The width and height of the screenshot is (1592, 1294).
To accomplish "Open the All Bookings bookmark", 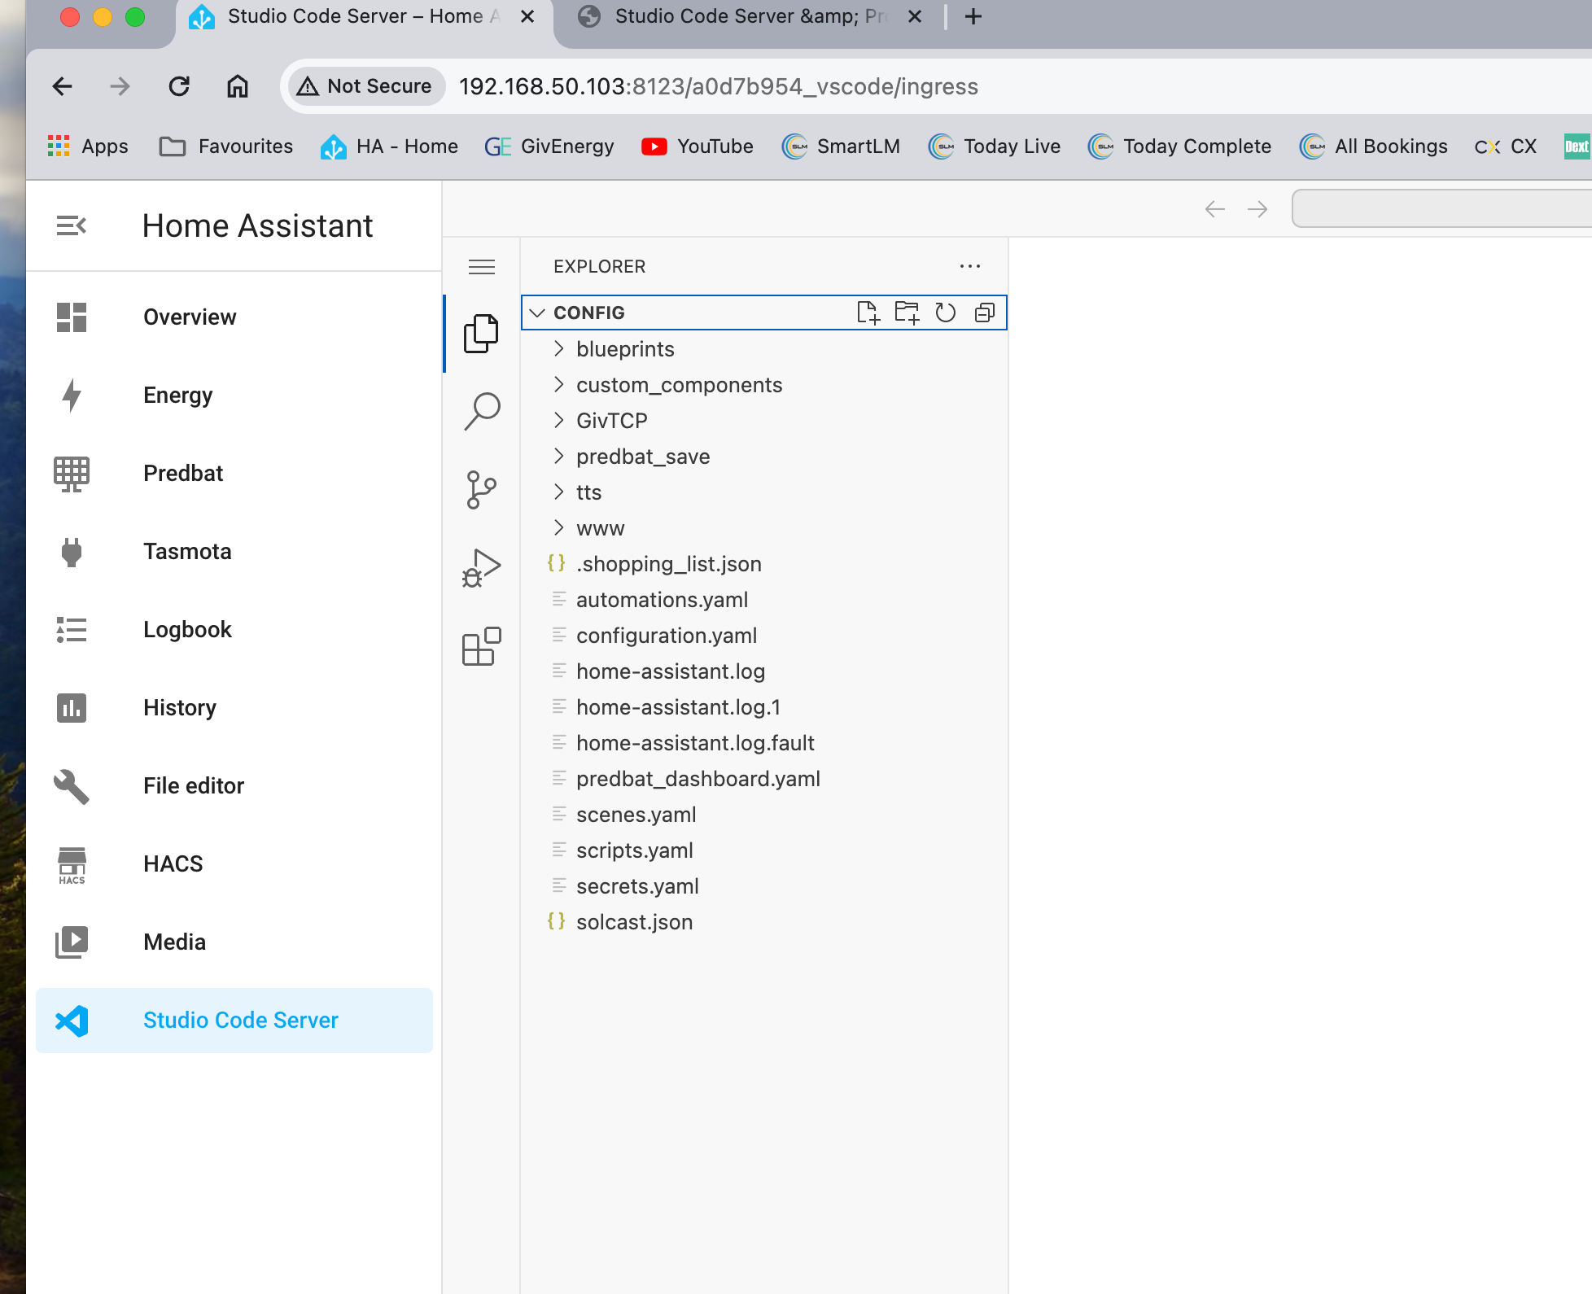I will [1374, 146].
